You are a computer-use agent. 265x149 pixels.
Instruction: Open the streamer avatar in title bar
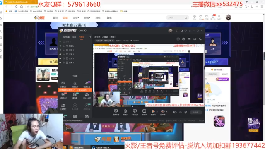coord(170,31)
